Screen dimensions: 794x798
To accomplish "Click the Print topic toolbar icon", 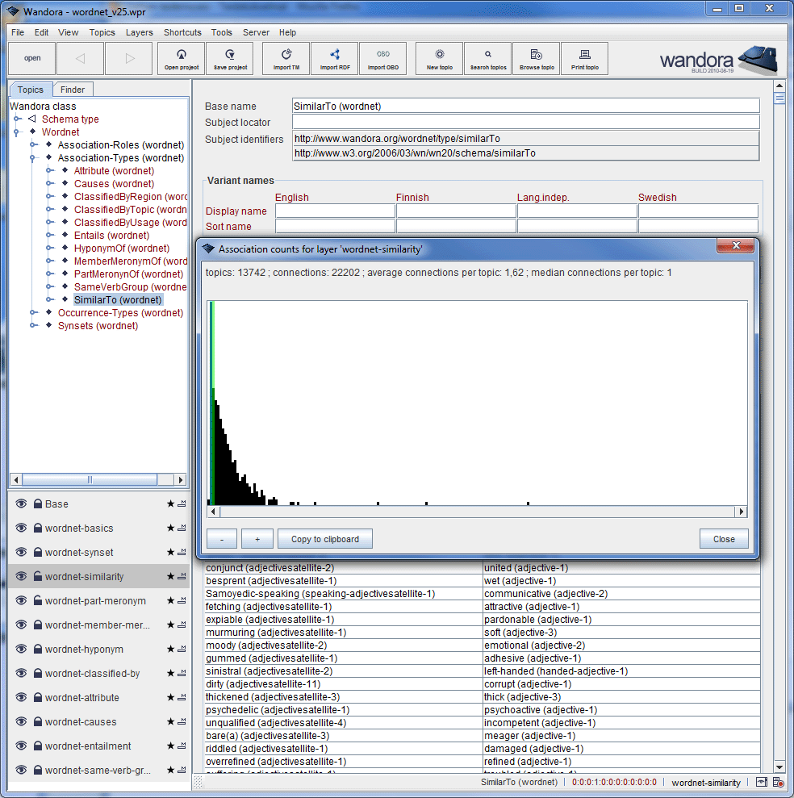I will (x=584, y=58).
